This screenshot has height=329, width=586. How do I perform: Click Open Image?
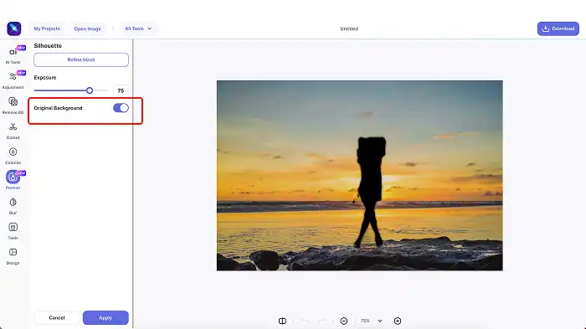click(x=87, y=28)
